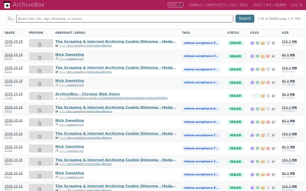
Task: Open https://sweeting.me/ URL, 2026-10-16 04:37 row
Action: (71, 177)
